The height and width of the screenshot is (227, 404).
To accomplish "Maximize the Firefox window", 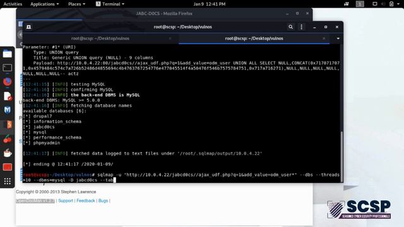I will (297, 13).
